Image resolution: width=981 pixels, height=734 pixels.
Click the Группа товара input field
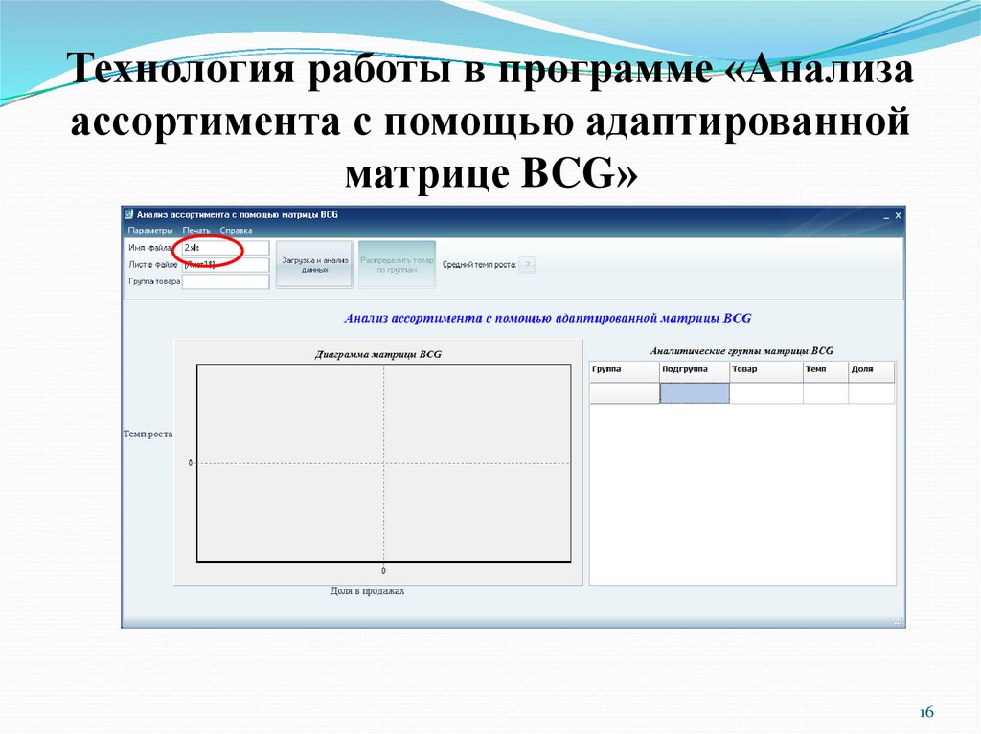225,282
